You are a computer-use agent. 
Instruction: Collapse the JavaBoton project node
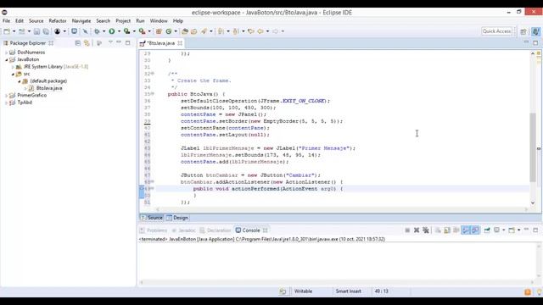click(6, 59)
